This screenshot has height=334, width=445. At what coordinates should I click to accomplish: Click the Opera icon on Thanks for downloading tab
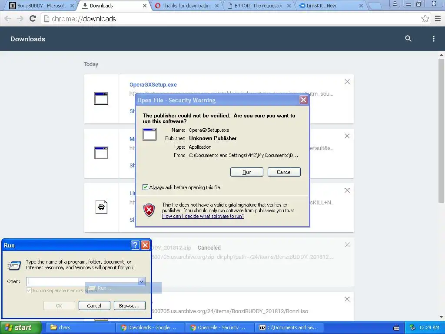pyautogui.click(x=157, y=6)
